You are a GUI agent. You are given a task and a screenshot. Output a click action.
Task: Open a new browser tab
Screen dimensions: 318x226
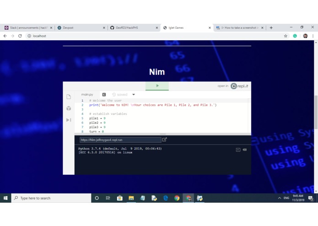pos(271,28)
